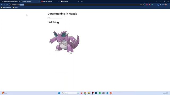The image size is (170, 95).
Task: Click the taskbar Search box
Action: pos(70,93)
